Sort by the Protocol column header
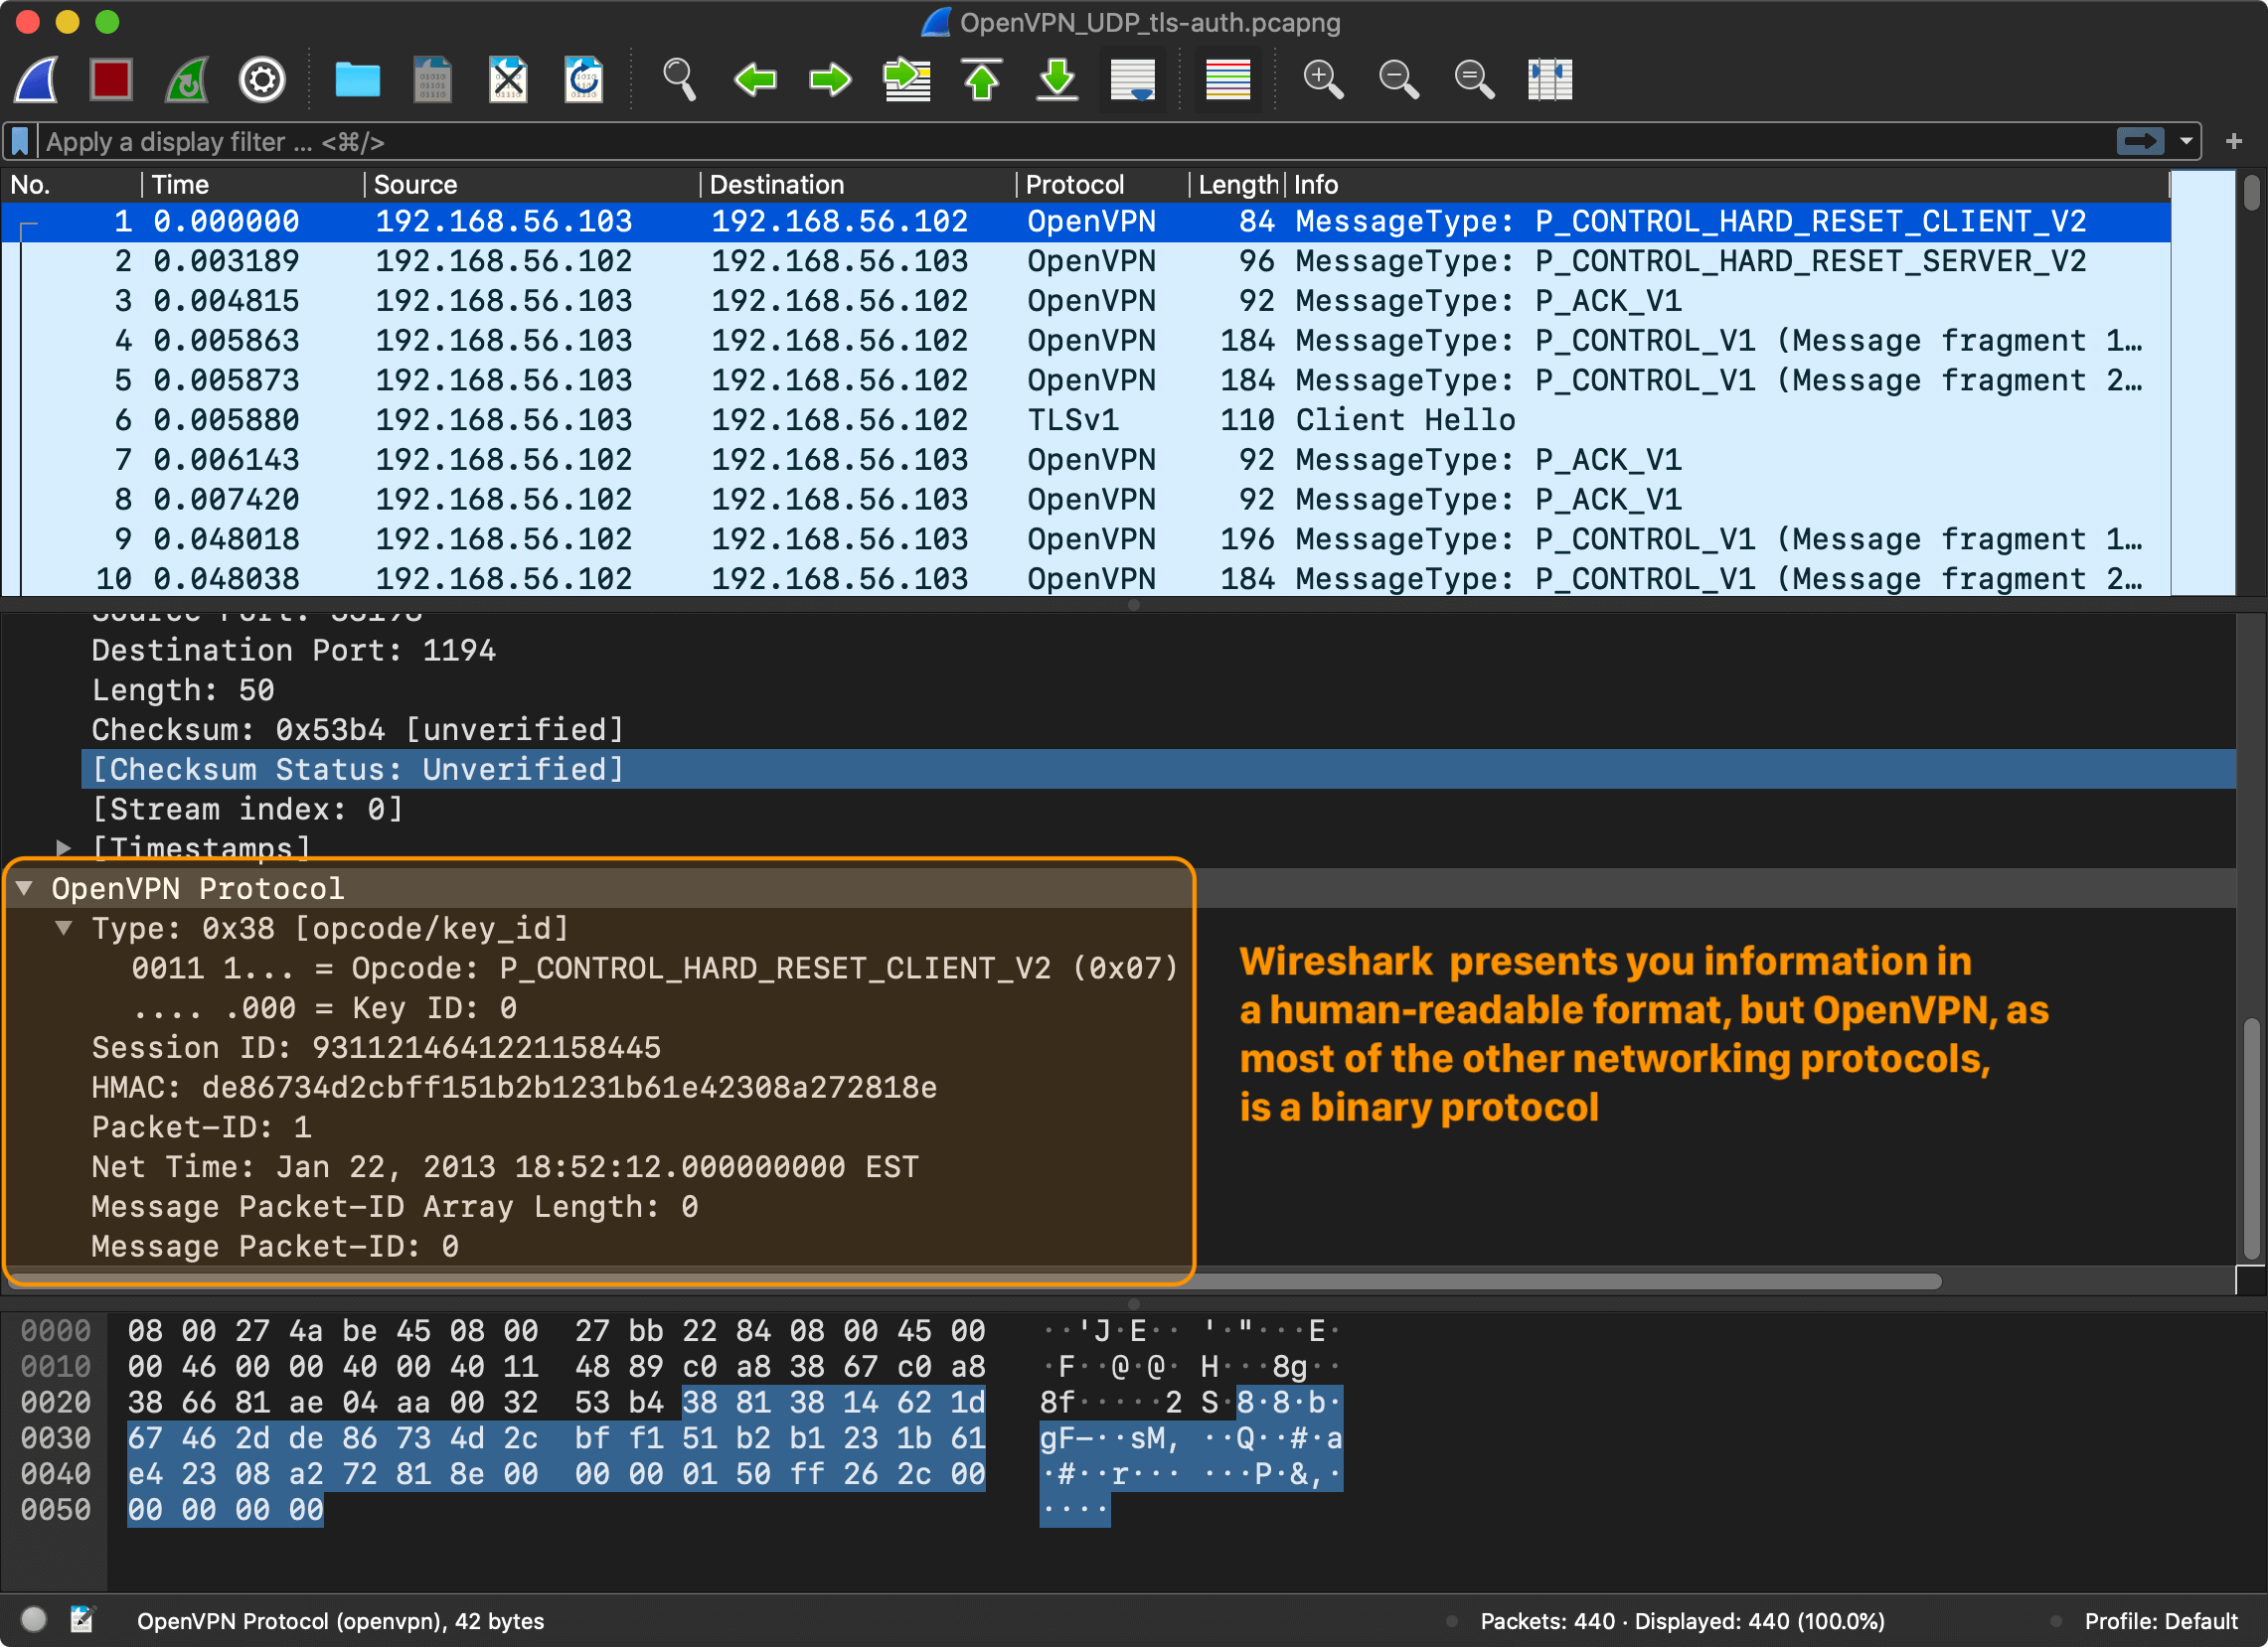Image resolution: width=2268 pixels, height=1647 pixels. (x=1103, y=185)
